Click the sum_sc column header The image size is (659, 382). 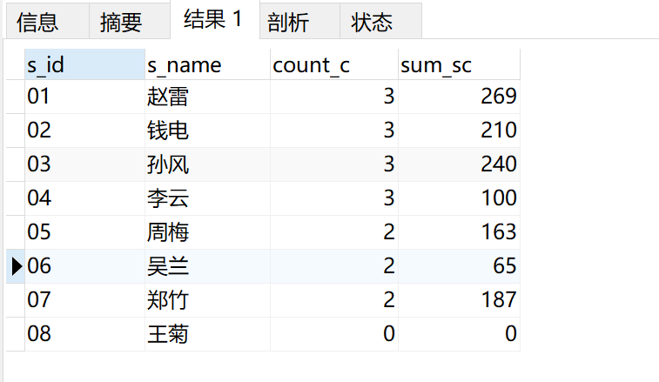(458, 64)
